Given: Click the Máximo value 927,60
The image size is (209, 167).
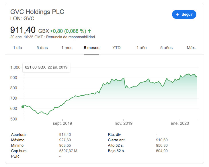Looking at the screenshot, I should point(65,140).
